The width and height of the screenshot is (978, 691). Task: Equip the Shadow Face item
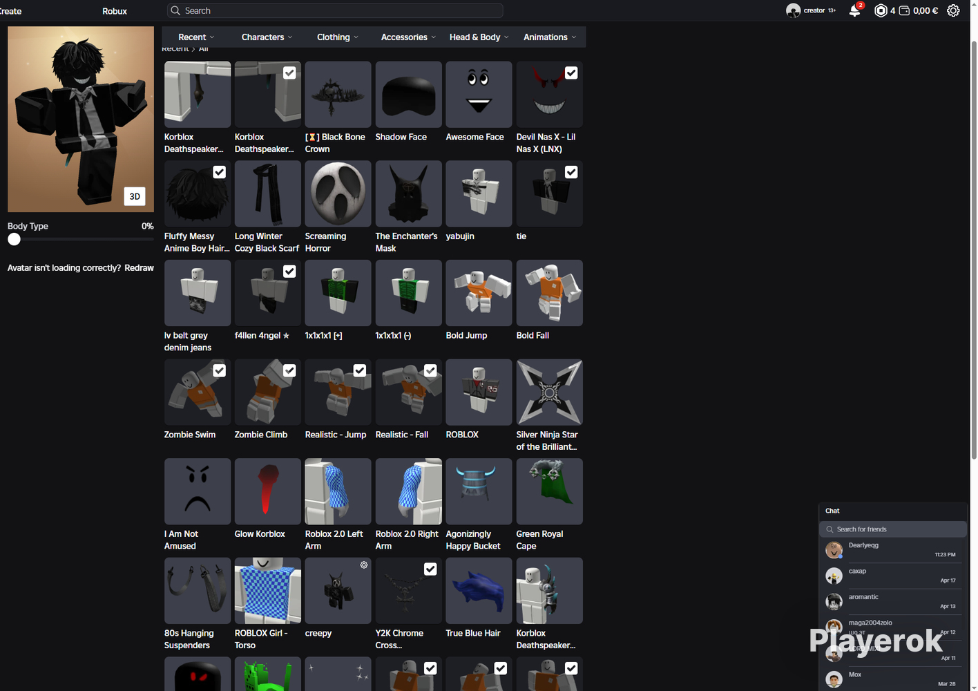point(408,94)
